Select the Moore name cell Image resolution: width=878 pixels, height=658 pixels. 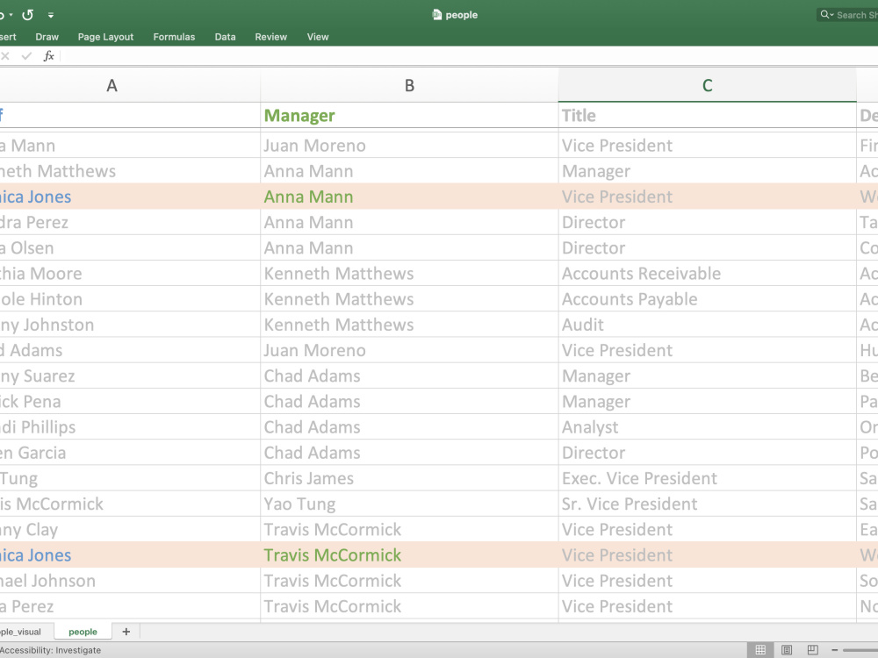point(130,274)
